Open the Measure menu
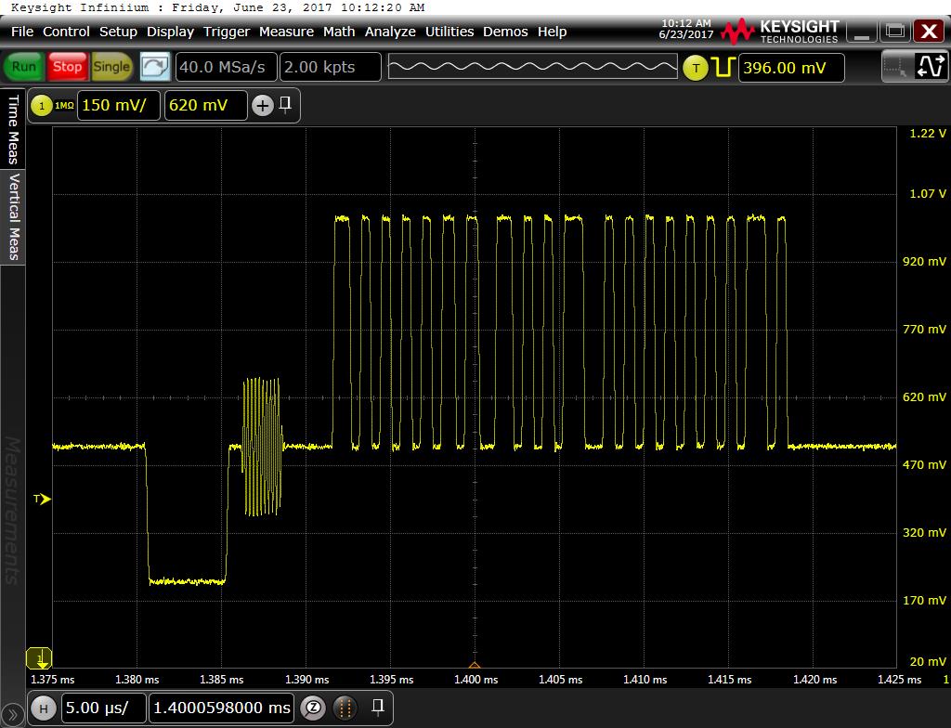This screenshot has width=951, height=728. [286, 32]
